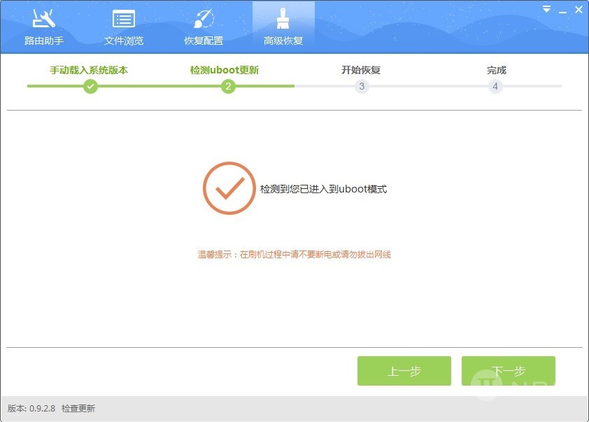The width and height of the screenshot is (589, 422).
Task: Open the 高级恢复 tab
Action: (x=283, y=27)
